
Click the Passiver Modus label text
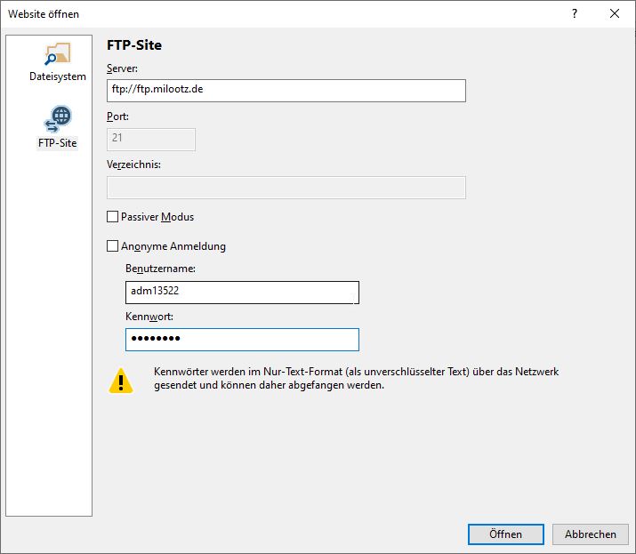[x=157, y=217]
